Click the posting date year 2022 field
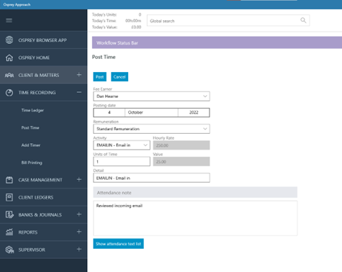This screenshot has width=342, height=272. coord(194,112)
